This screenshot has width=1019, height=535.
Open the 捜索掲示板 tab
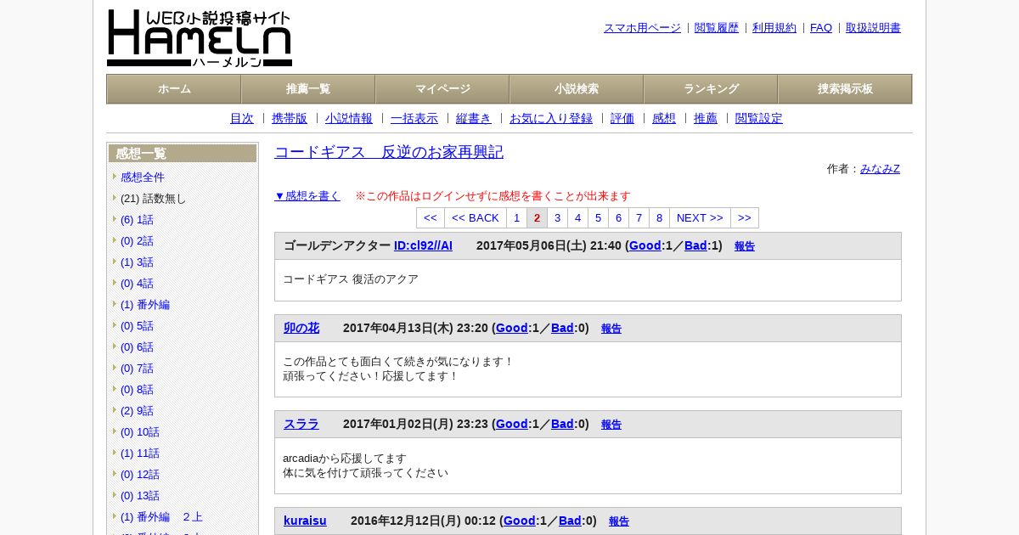pos(845,89)
